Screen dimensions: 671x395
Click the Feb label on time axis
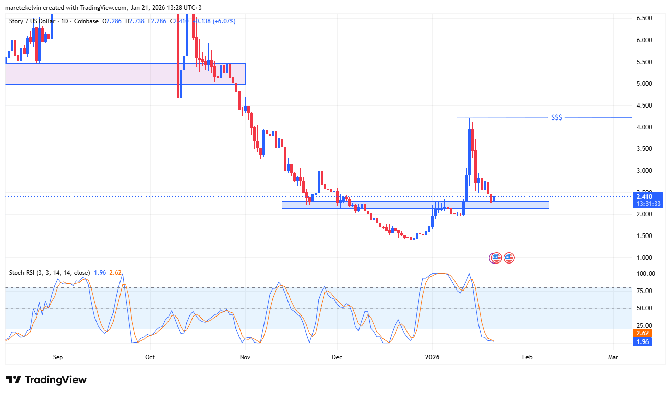pos(527,358)
